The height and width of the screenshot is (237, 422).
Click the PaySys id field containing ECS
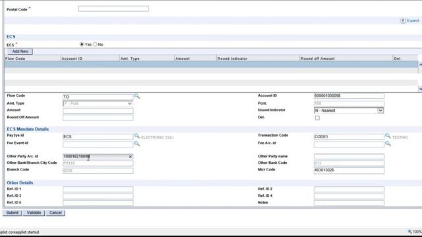click(x=98, y=136)
